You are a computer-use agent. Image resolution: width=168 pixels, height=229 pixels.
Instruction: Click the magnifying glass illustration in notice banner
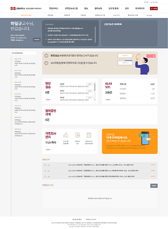(138, 57)
